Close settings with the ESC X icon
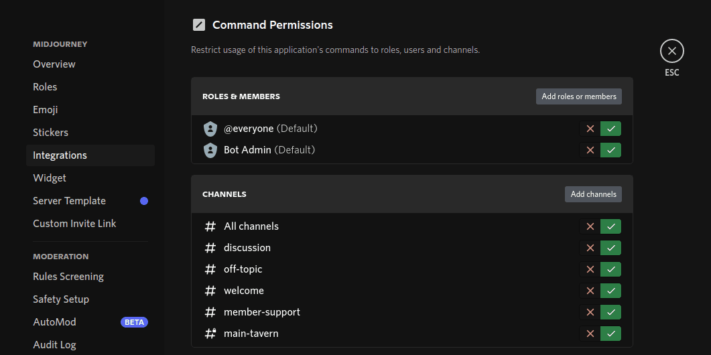711x355 pixels. pyautogui.click(x=671, y=51)
